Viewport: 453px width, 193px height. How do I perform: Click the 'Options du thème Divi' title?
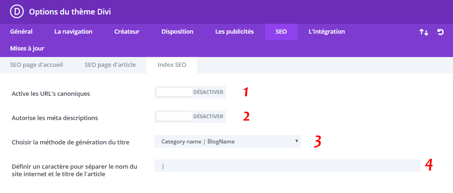70,12
